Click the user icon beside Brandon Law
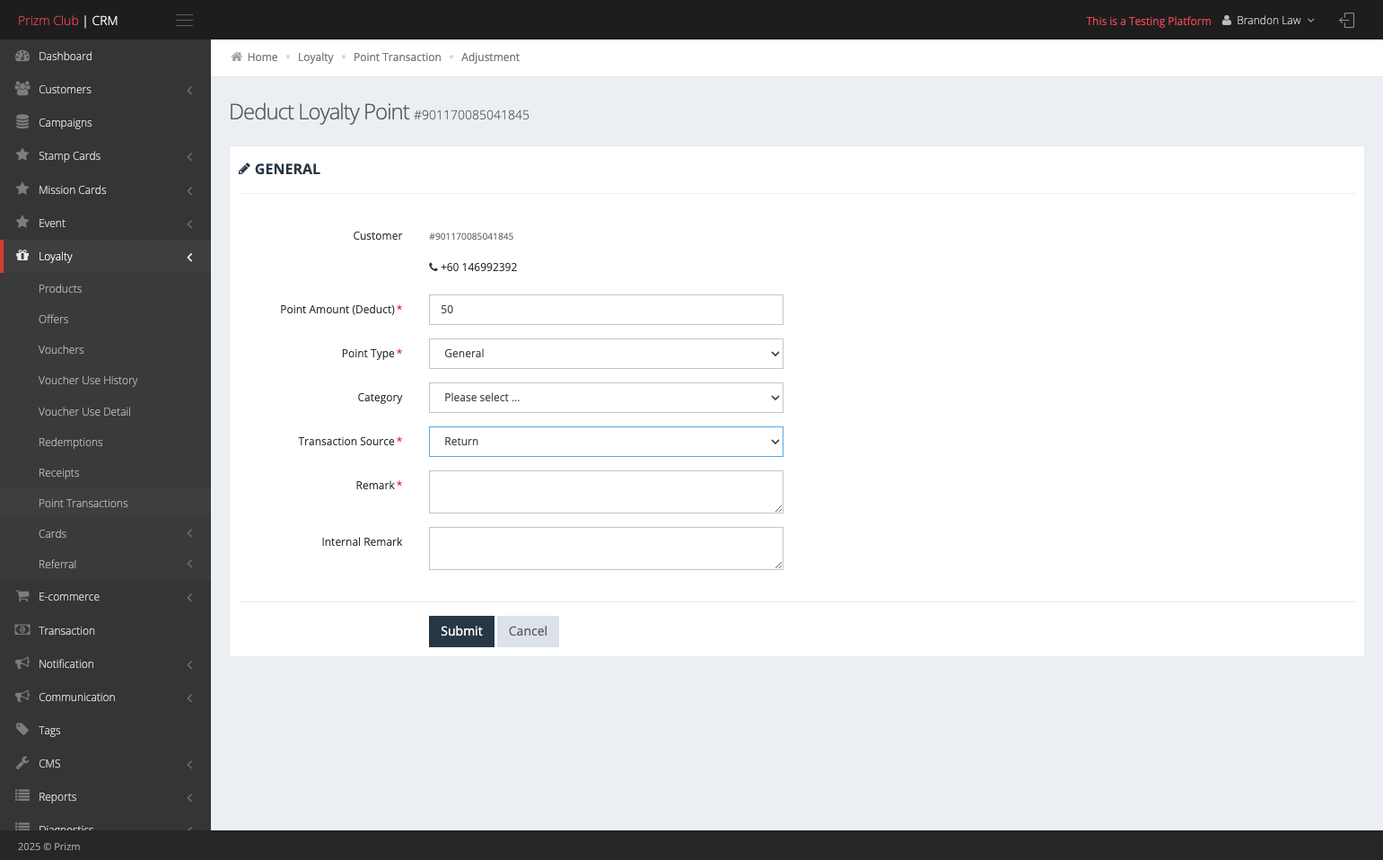Image resolution: width=1383 pixels, height=860 pixels. pos(1227,21)
